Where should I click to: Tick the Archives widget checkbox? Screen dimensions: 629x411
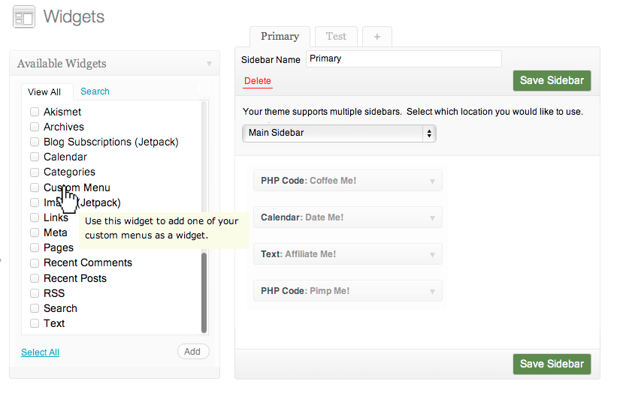click(35, 127)
